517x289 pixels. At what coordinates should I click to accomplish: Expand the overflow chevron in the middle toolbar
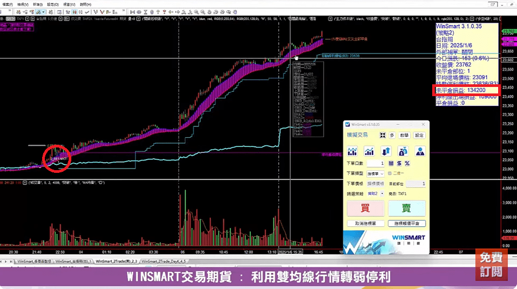[124, 11]
